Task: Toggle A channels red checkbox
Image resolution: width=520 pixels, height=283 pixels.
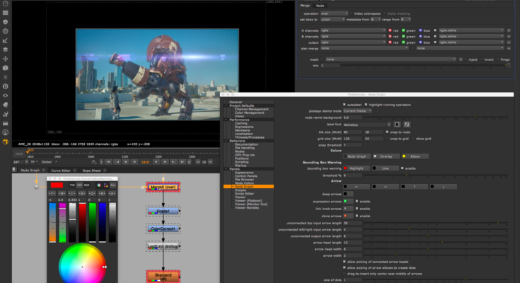Action: (390, 30)
